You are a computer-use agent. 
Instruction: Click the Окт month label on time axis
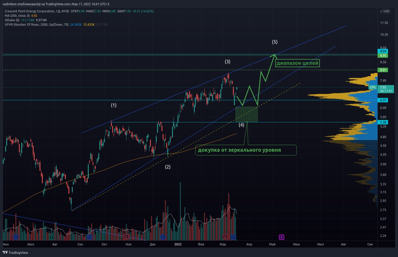coord(104,245)
